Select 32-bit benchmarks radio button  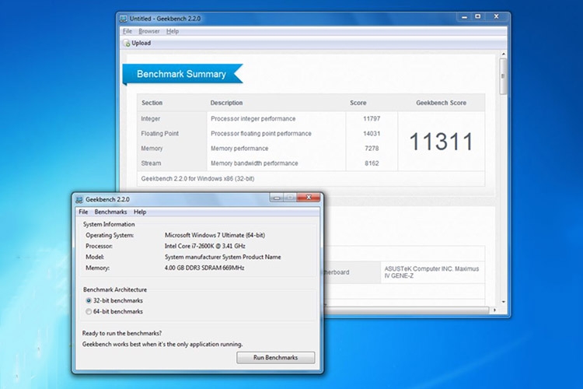(89, 300)
